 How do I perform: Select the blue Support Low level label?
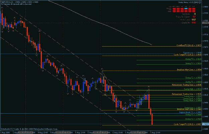[x=192, y=53]
